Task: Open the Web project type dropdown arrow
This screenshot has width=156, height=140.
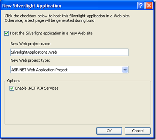Action: 125,70
